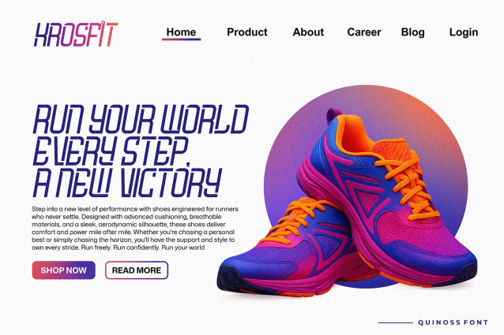The height and width of the screenshot is (335, 504).
Task: Click the A NEW VICTORY headline line
Action: point(127,182)
